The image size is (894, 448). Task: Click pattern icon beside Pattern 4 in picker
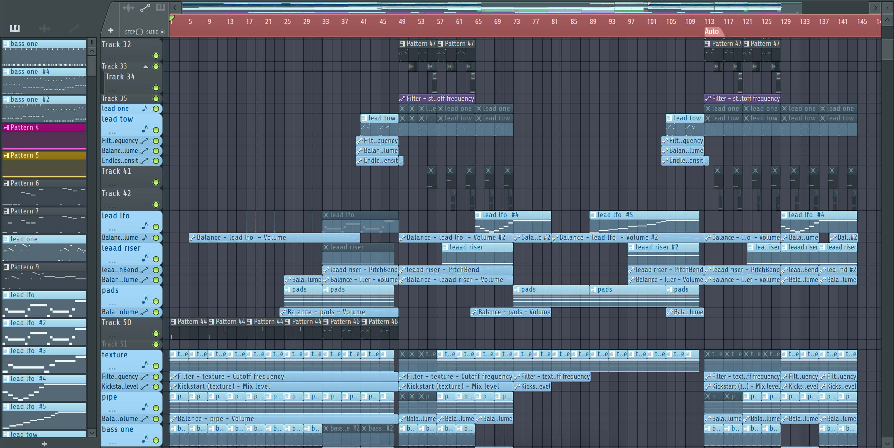tap(6, 127)
